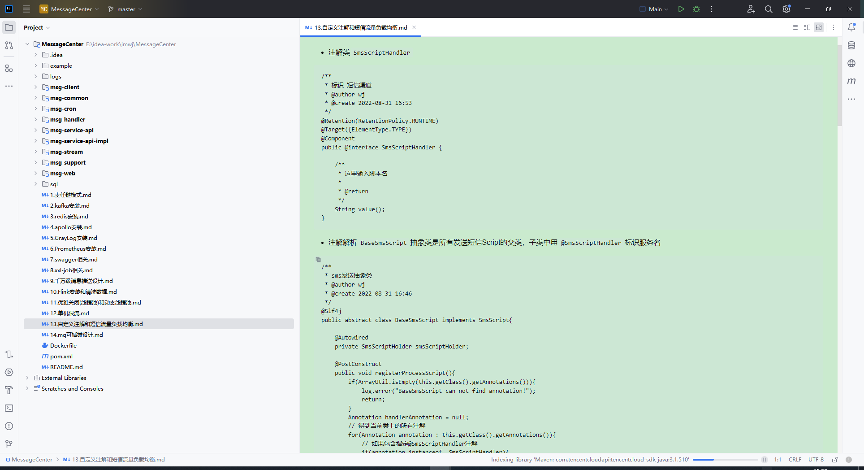Open the bottom-left debug/step tool window
The height and width of the screenshot is (470, 864).
[x=9, y=354]
